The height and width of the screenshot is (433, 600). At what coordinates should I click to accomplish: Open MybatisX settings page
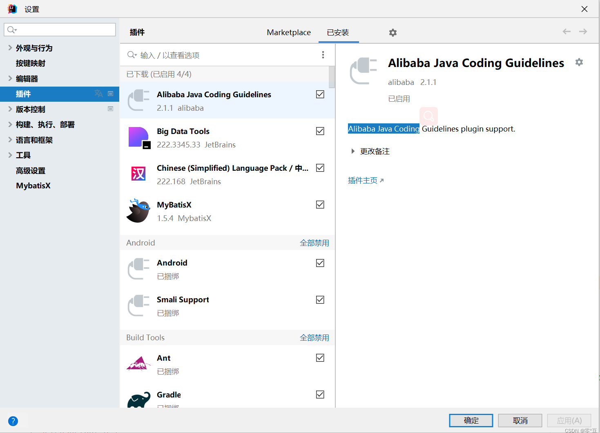pos(33,185)
